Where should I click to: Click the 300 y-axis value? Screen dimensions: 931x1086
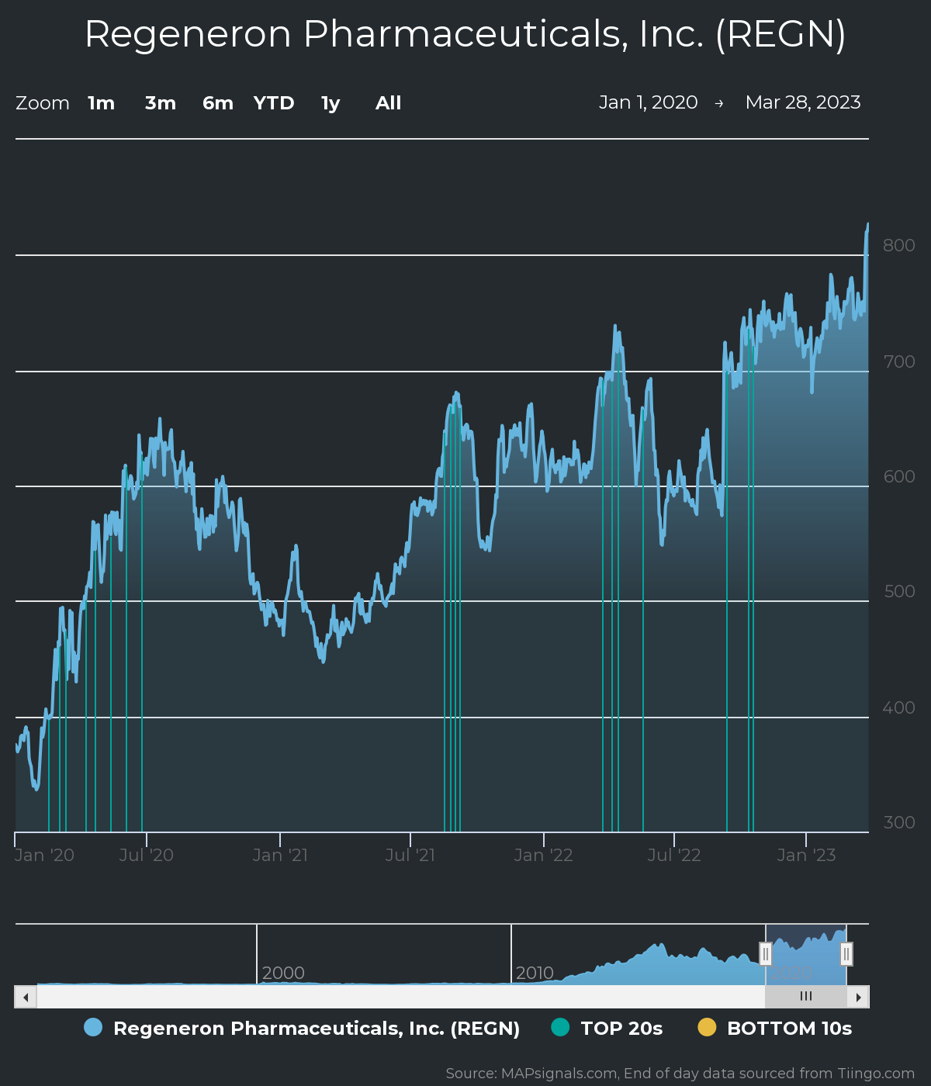[899, 822]
